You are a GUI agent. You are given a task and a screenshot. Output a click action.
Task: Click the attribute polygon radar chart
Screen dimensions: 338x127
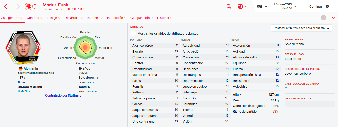point(85,47)
